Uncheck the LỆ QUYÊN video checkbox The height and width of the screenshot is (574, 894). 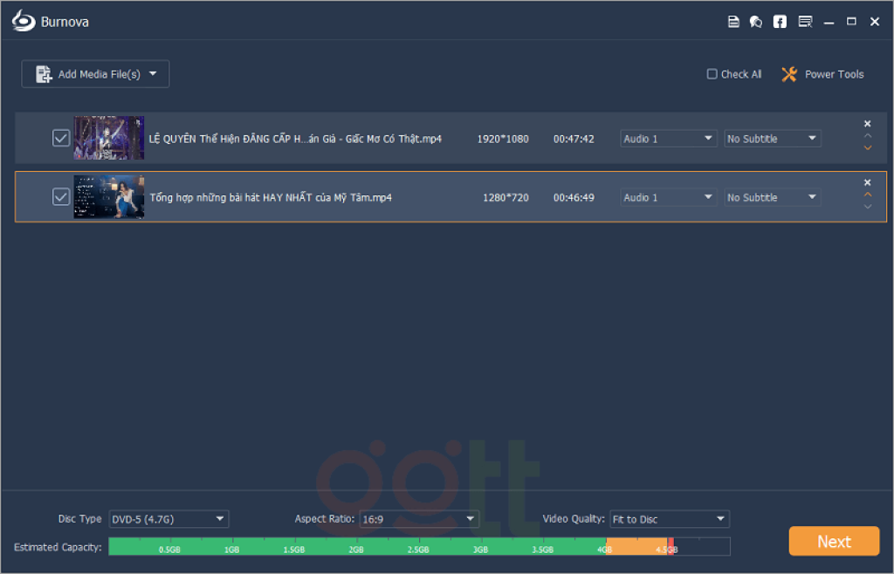(x=61, y=138)
